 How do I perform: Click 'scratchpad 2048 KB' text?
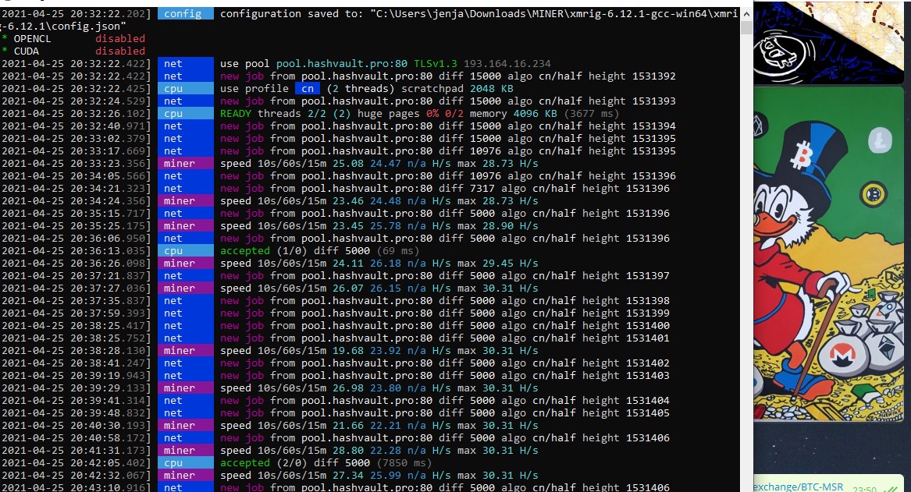point(457,88)
